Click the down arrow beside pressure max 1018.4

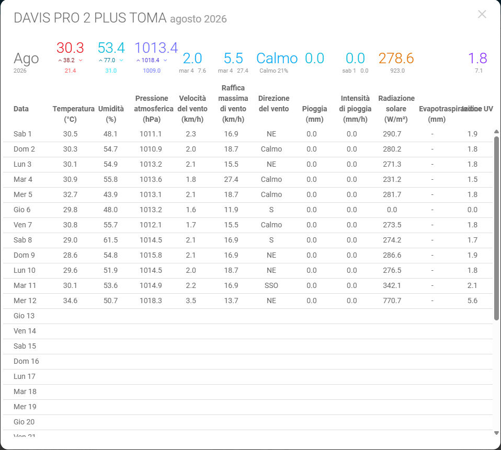tap(165, 60)
